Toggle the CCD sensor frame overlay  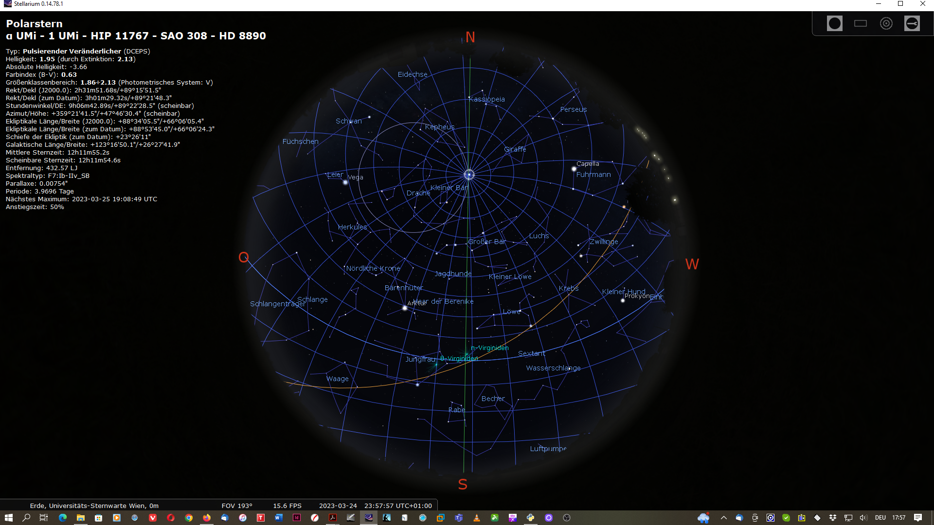click(860, 23)
